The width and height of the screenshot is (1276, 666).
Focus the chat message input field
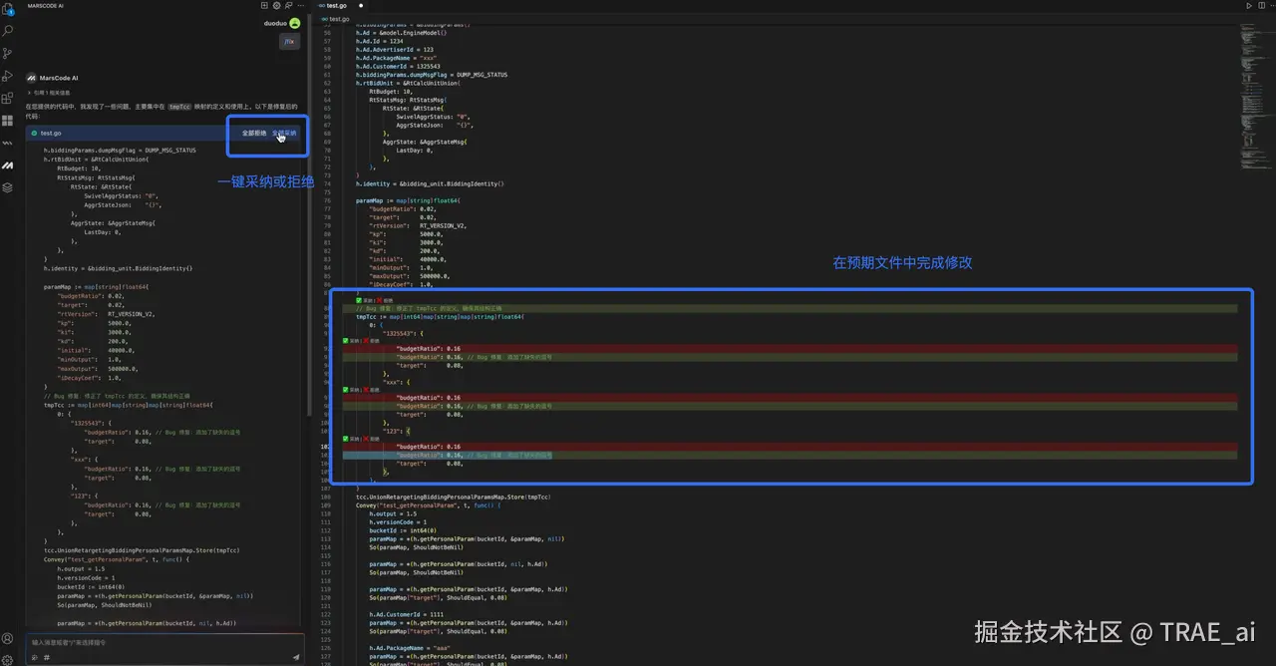pos(164,643)
